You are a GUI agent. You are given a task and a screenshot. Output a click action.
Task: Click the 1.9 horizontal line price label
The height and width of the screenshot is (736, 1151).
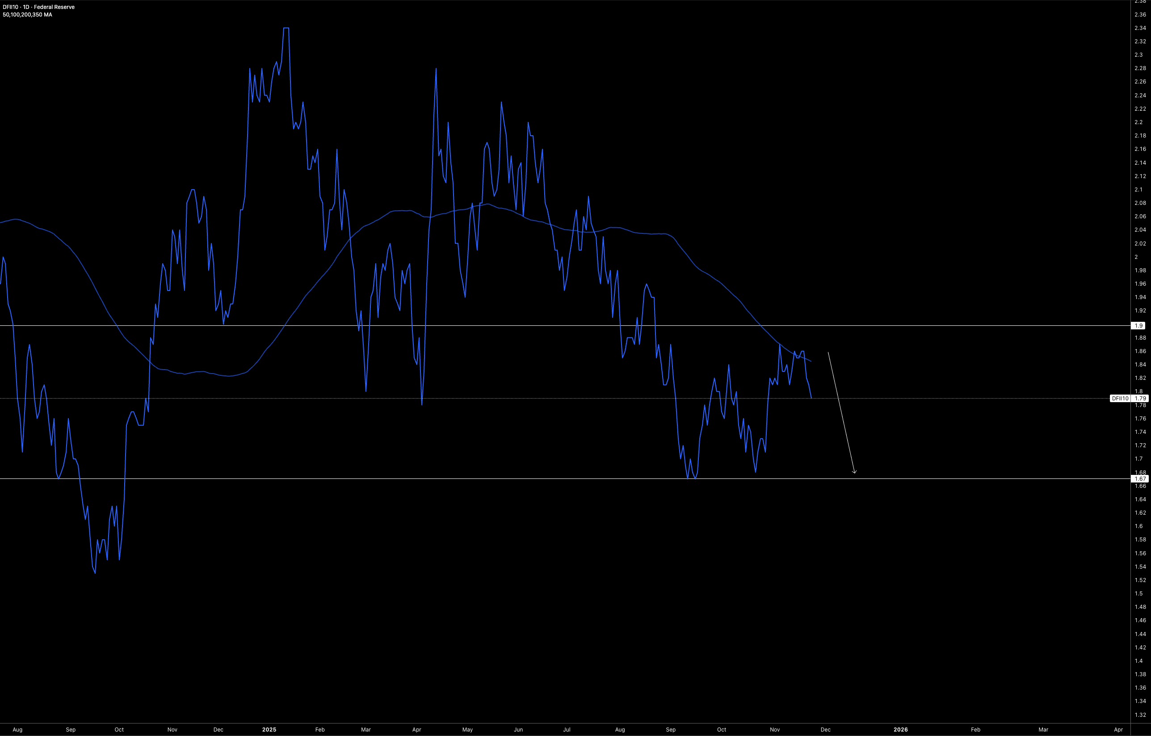[1140, 325]
